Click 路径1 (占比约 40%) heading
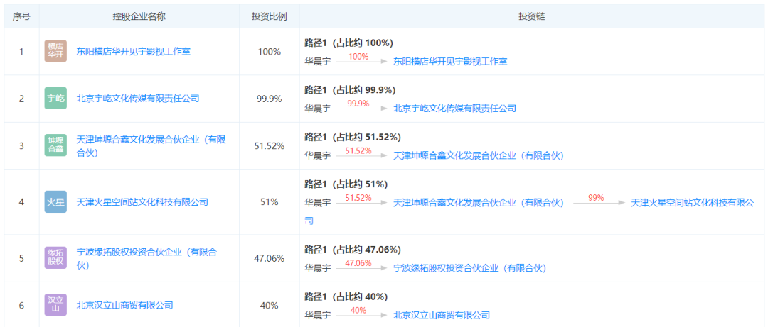Screen dimensions: 768x327 click(x=346, y=296)
